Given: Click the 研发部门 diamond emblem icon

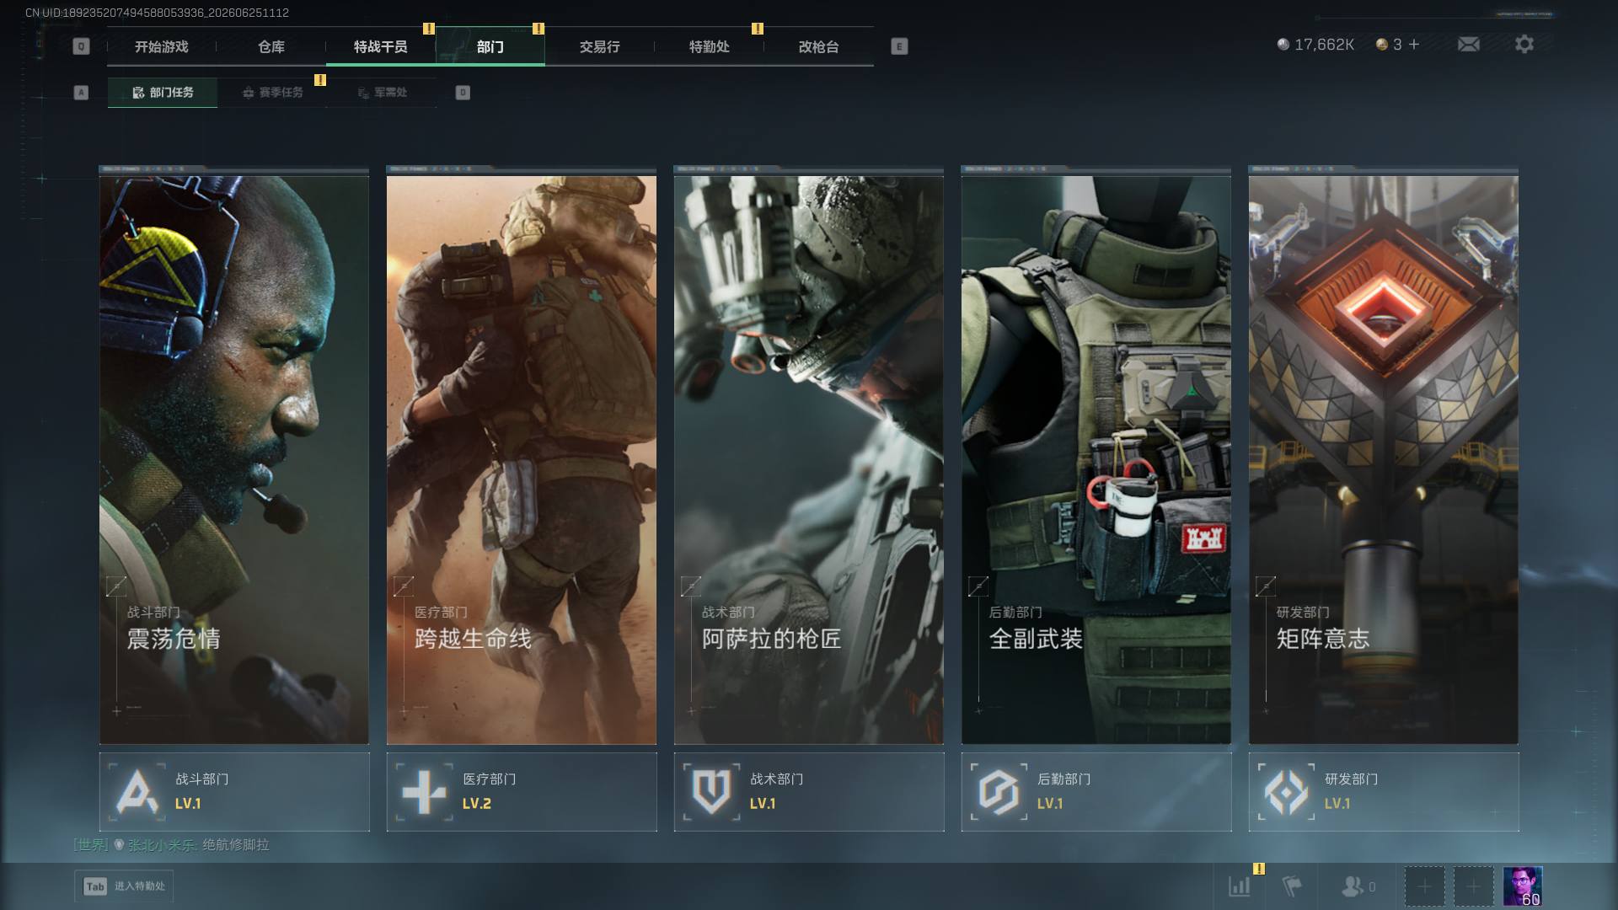Looking at the screenshot, I should click(x=1287, y=792).
